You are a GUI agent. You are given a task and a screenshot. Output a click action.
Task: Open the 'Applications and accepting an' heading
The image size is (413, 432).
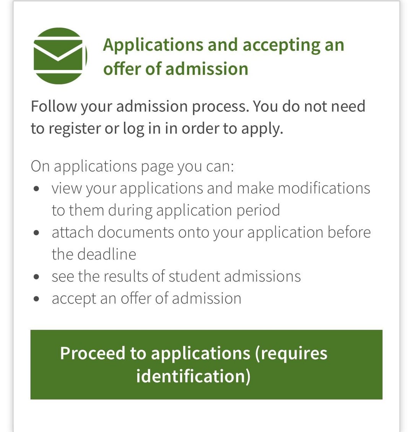(223, 45)
